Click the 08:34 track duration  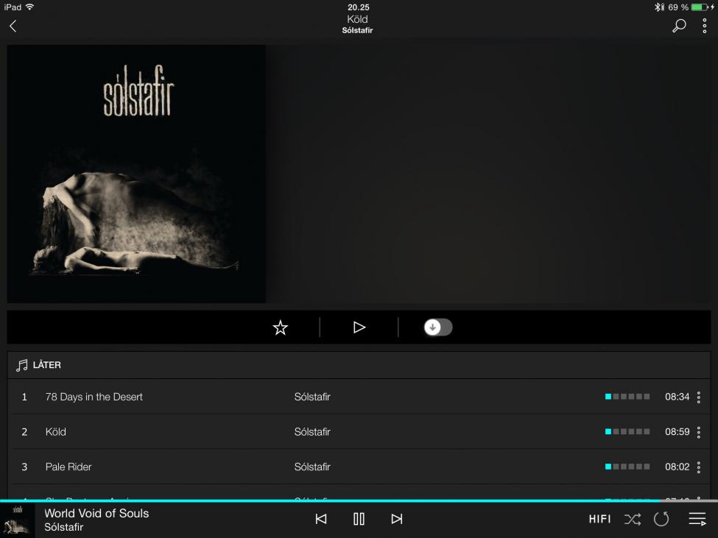point(677,397)
